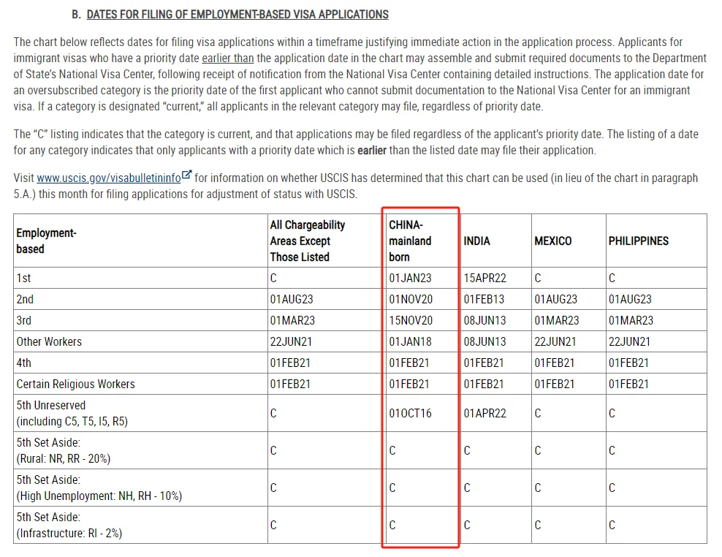Click the external link icon beside the USCIS URL
The width and height of the screenshot is (722, 557).
tap(187, 175)
